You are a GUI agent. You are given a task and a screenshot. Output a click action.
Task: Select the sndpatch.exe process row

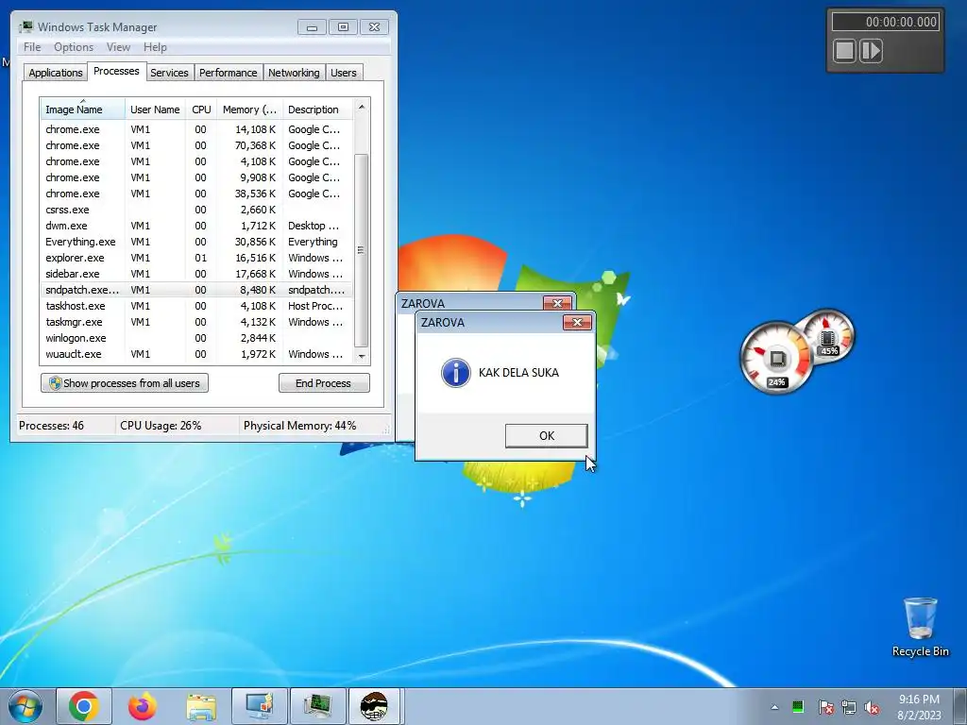[196, 290]
